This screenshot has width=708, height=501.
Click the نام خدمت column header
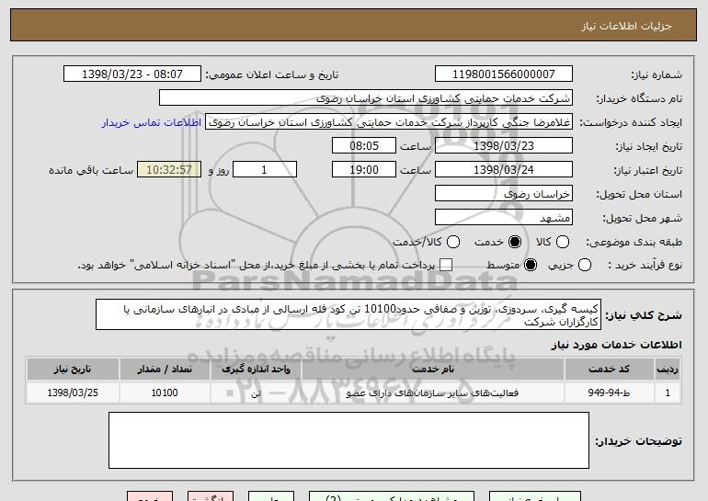433,370
